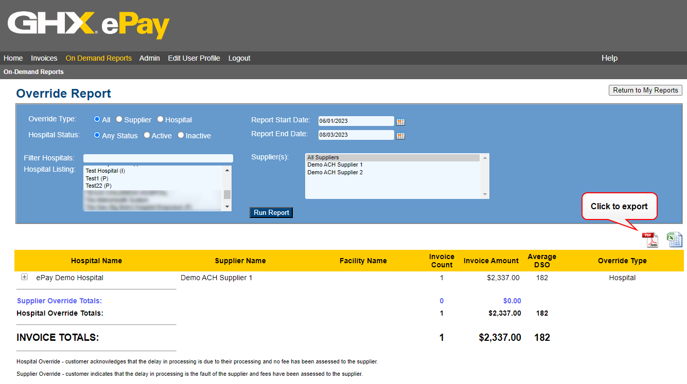Export report to Excel spreadsheet

(x=675, y=240)
